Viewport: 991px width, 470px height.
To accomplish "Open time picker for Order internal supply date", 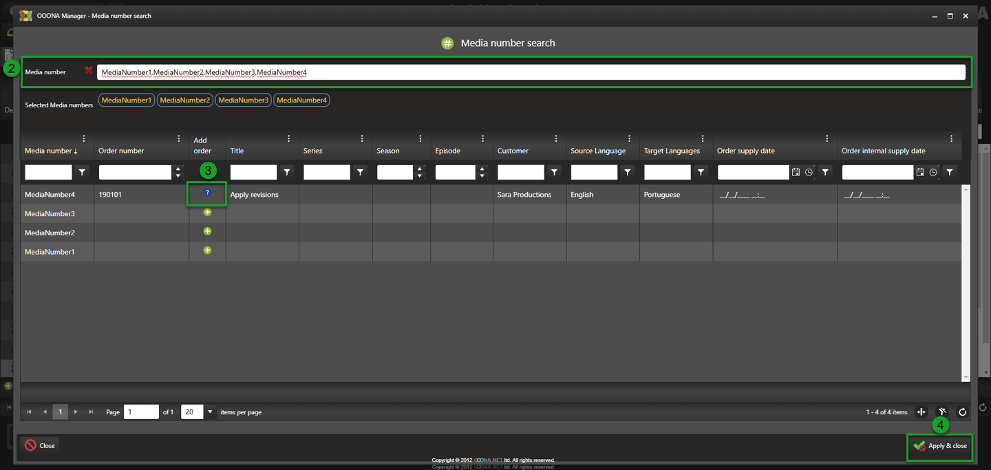I will pos(933,172).
